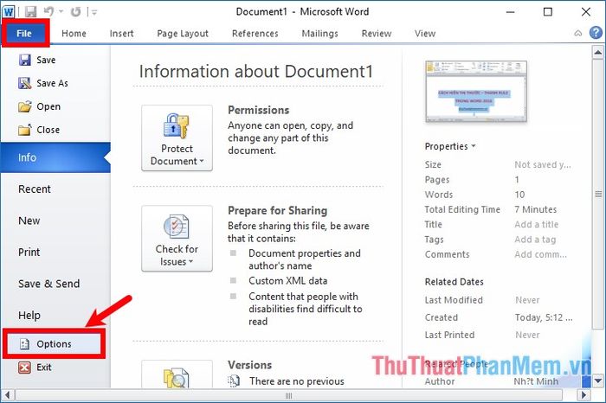The width and height of the screenshot is (606, 403).
Task: Click the Check for Issues checklist icon
Action: point(177,227)
